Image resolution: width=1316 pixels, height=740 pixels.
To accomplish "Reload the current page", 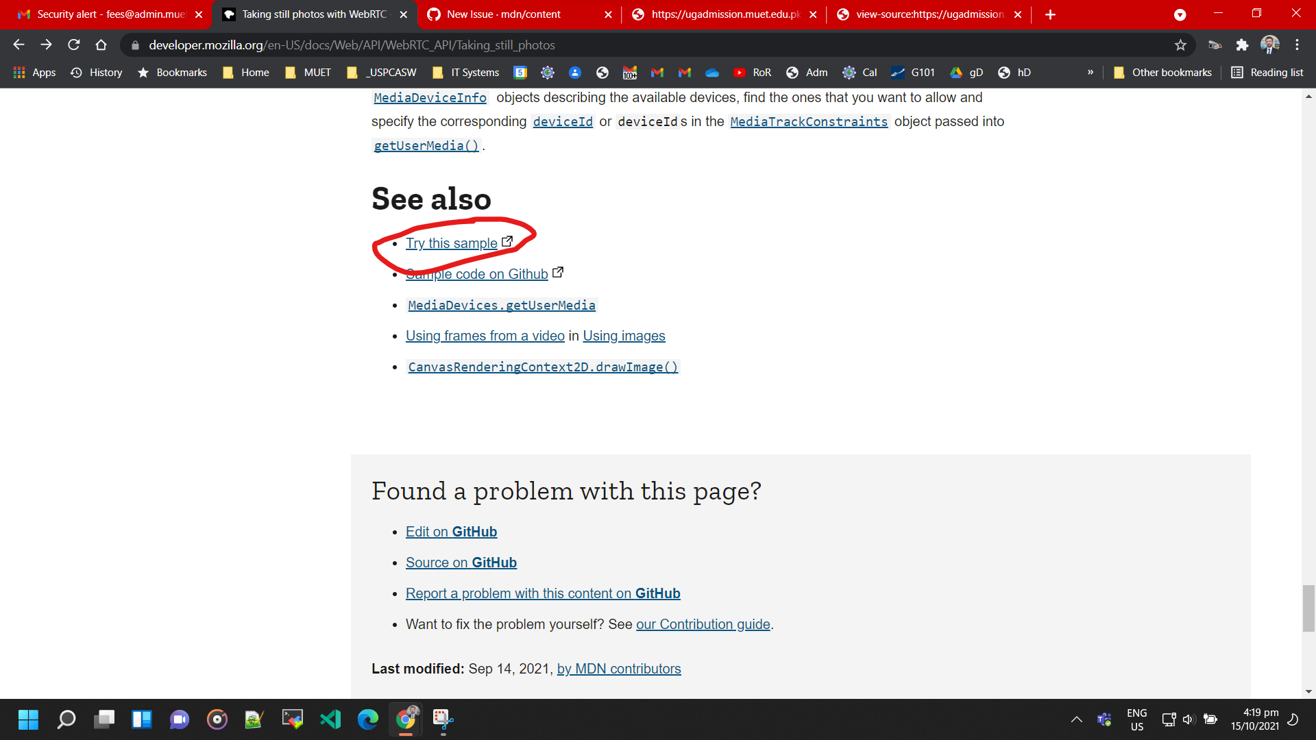I will [x=73, y=45].
